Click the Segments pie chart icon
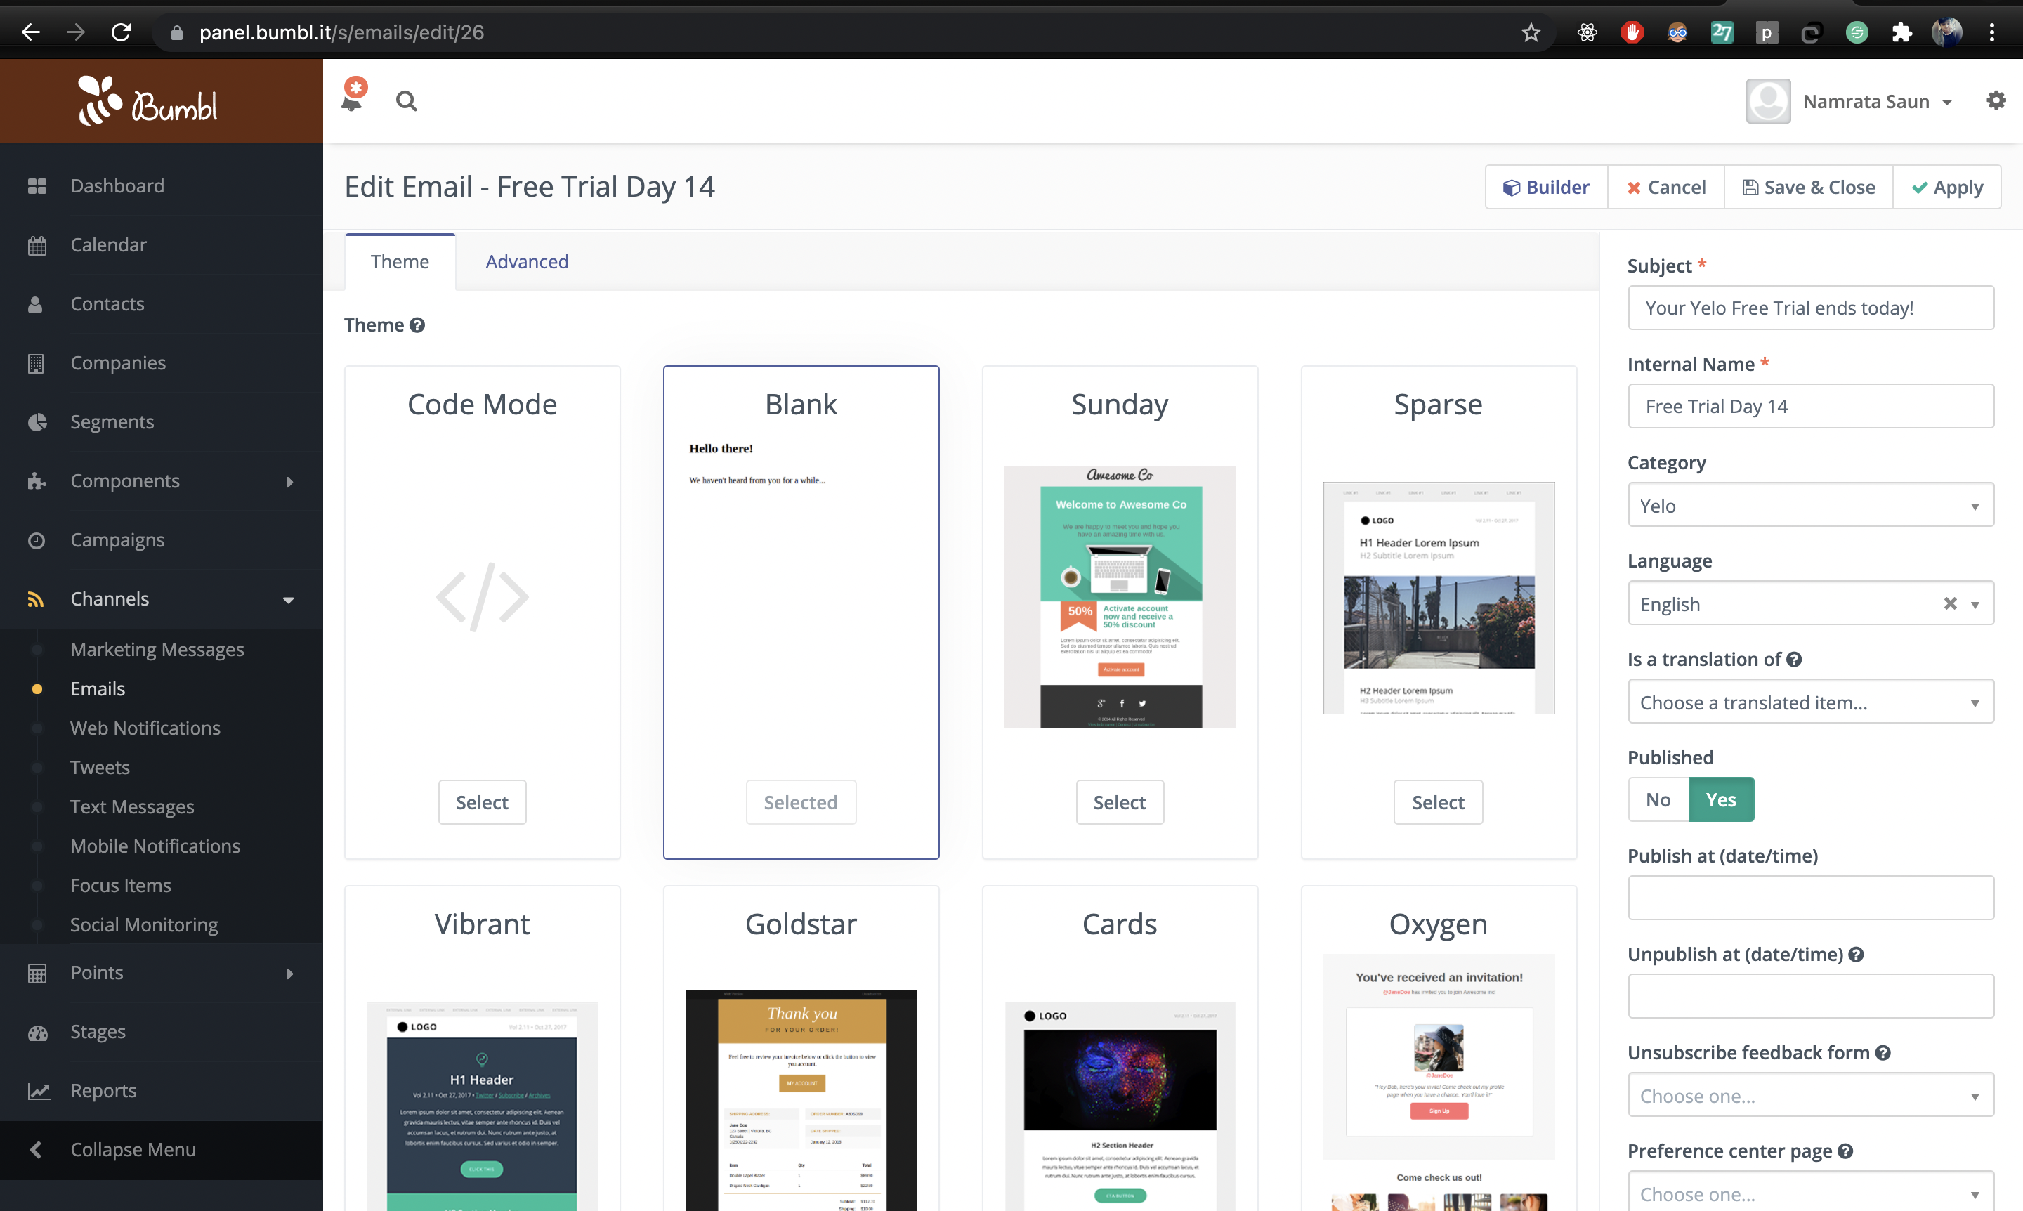2023x1211 pixels. tap(37, 422)
